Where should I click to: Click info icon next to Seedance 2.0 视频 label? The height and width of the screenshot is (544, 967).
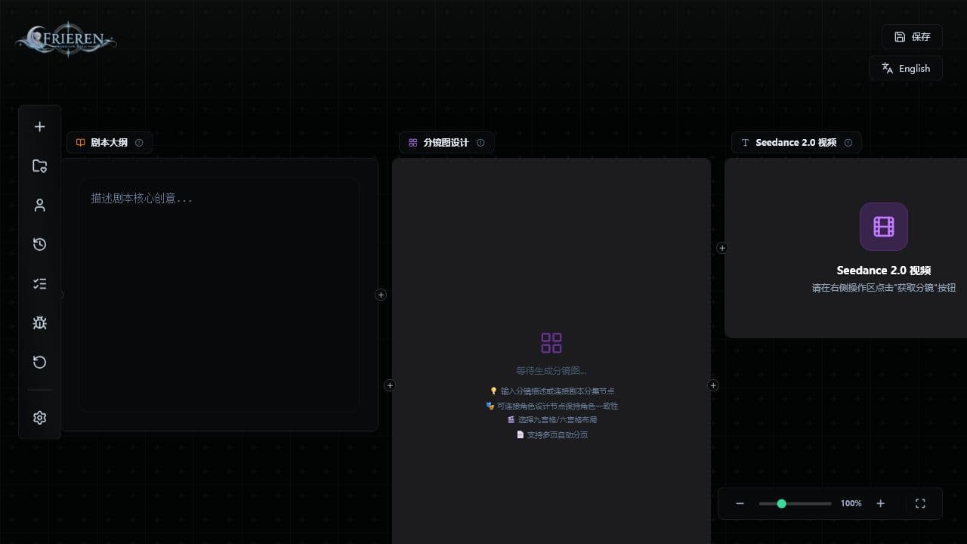[848, 143]
